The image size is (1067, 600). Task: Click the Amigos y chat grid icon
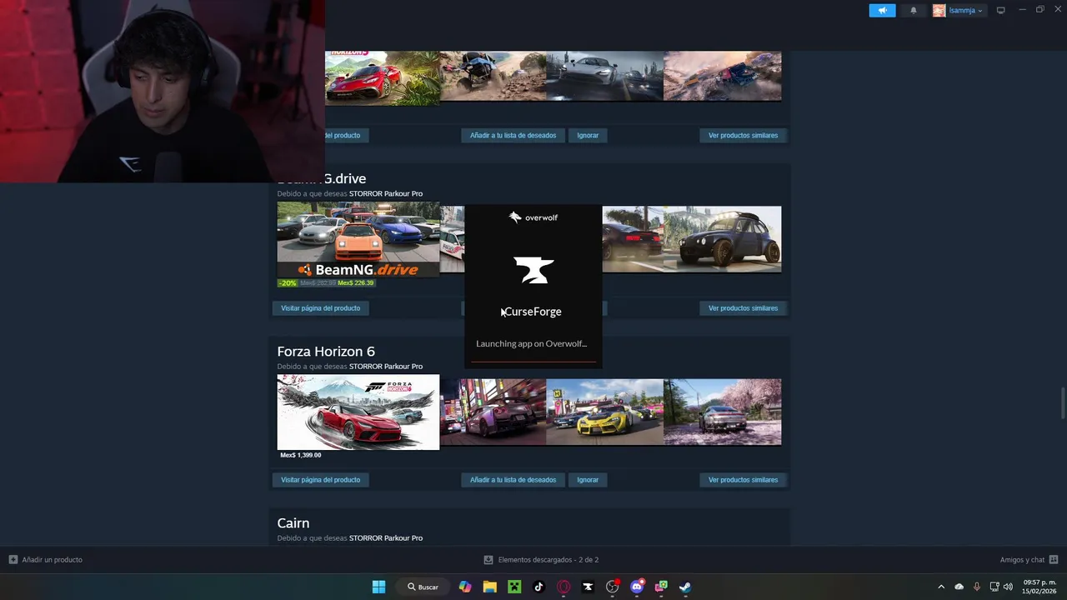1054,559
